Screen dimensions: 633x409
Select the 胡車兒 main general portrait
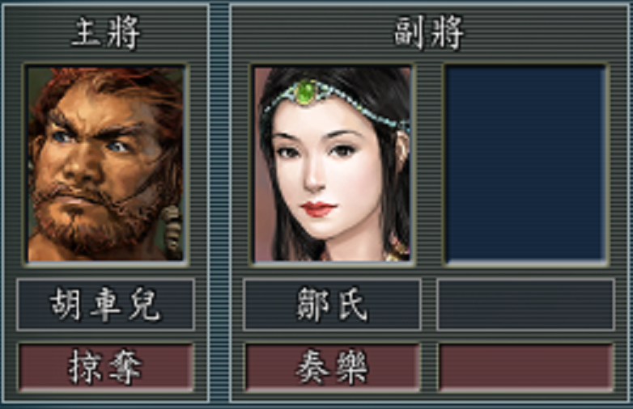point(106,164)
